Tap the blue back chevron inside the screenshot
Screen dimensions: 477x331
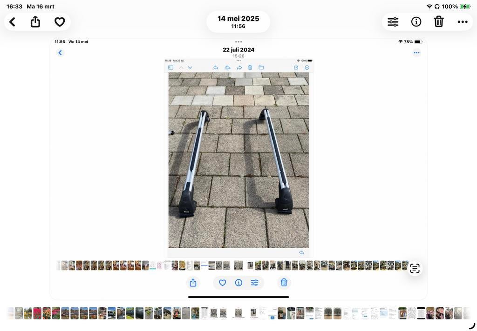coord(60,53)
